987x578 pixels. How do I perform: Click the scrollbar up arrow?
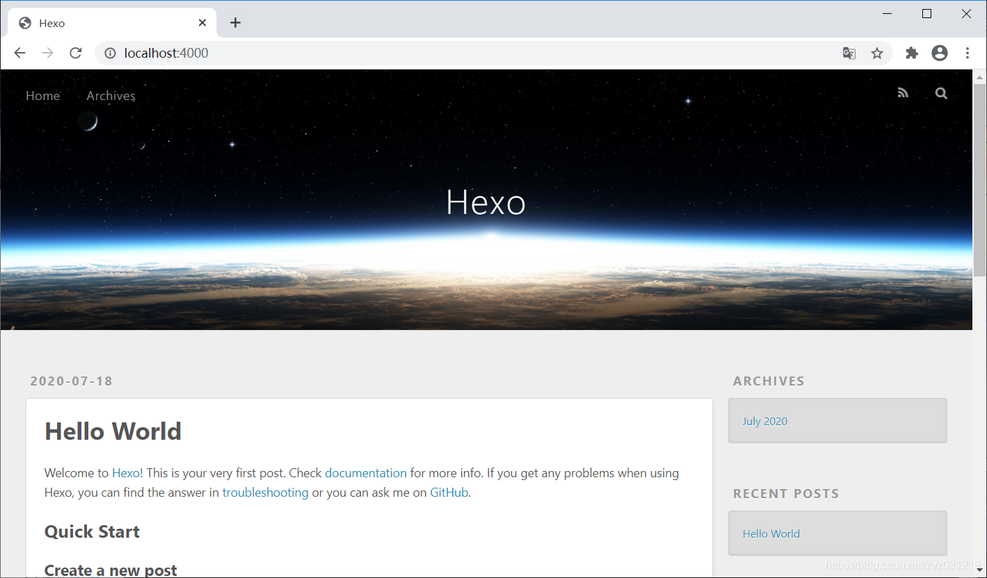click(979, 76)
